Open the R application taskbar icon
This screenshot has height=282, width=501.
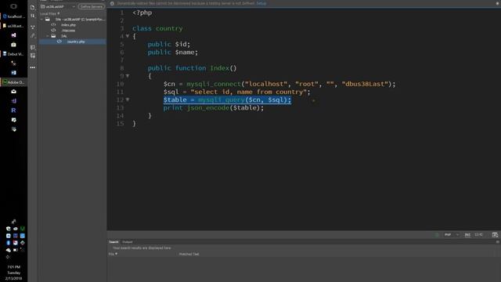[x=13, y=110]
